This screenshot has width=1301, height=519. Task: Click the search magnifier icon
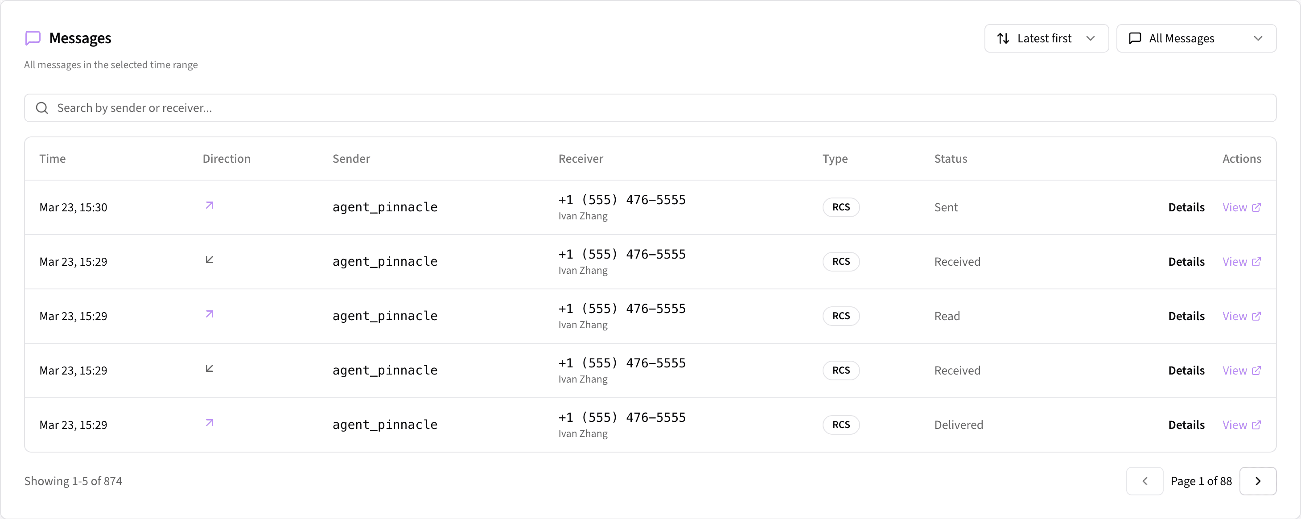point(42,107)
